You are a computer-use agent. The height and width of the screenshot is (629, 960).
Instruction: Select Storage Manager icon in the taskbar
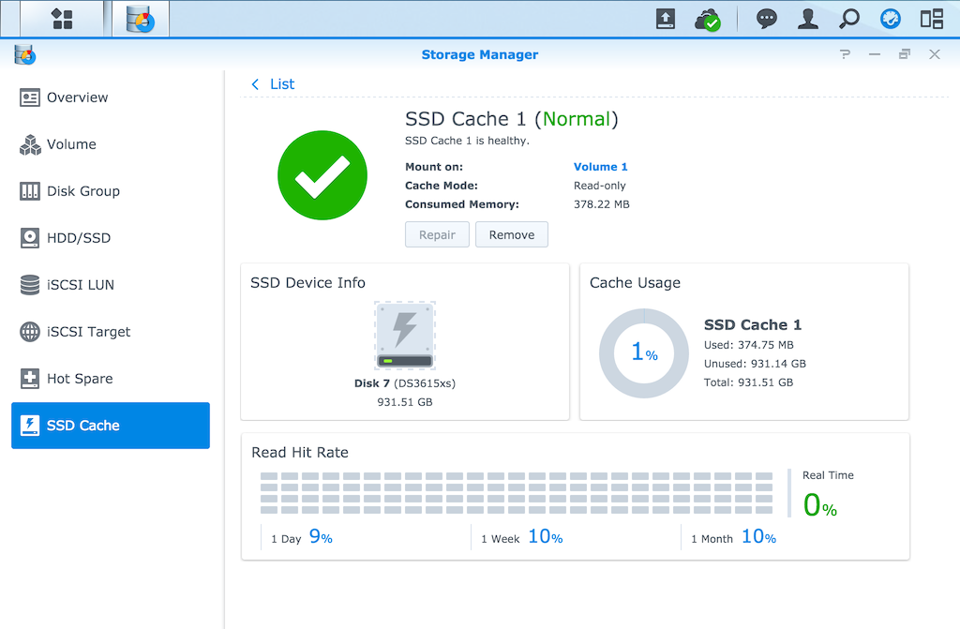click(x=141, y=19)
